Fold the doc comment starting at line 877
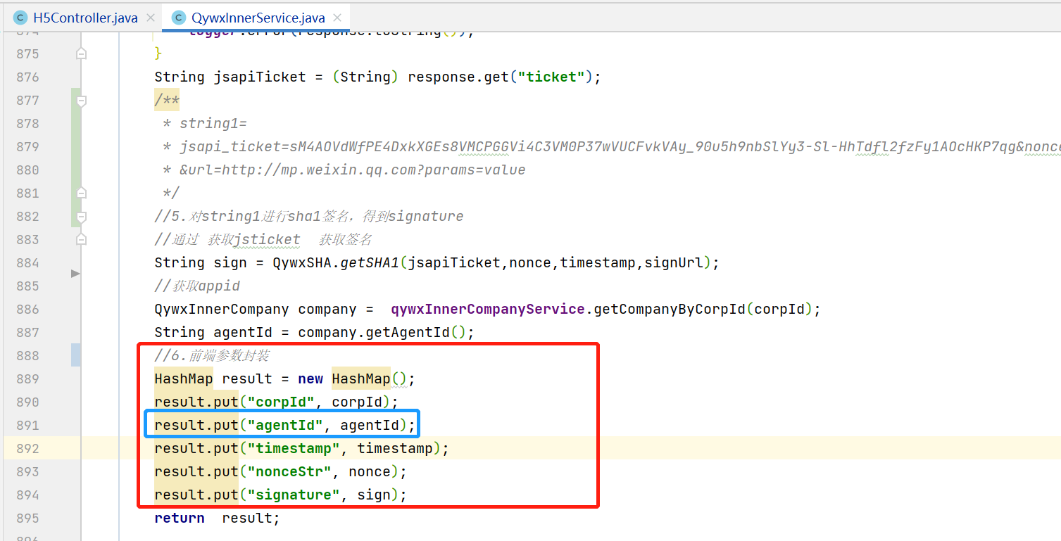Image resolution: width=1061 pixels, height=541 pixels. [x=81, y=101]
